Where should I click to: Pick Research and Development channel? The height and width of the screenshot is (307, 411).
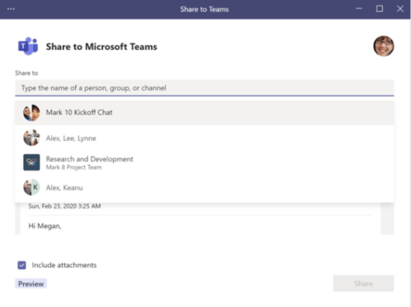coord(204,163)
